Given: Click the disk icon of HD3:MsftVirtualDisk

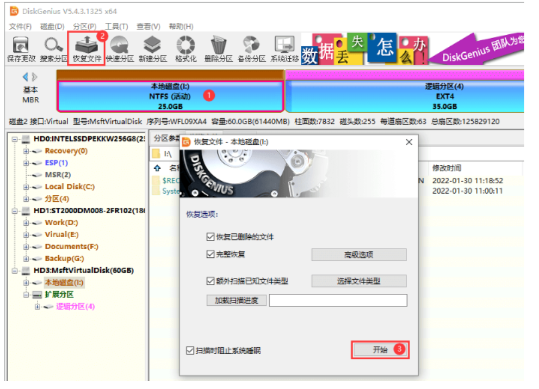Looking at the screenshot, I should point(26,271).
